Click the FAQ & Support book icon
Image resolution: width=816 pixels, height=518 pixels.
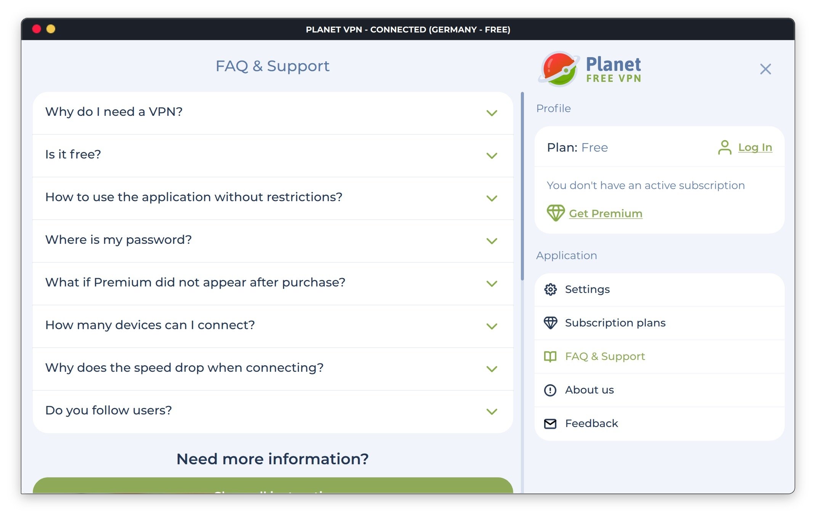(550, 357)
